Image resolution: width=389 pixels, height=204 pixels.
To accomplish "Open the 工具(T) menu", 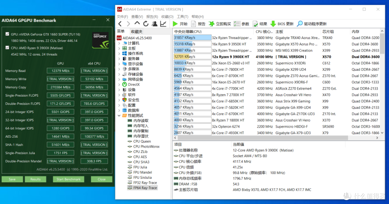I will pos(182,17).
